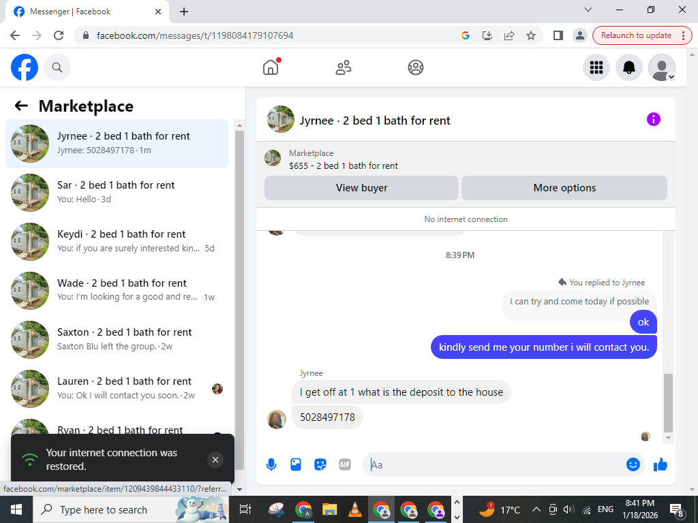
Task: Launch VLC media player from taskbar
Action: (354, 509)
